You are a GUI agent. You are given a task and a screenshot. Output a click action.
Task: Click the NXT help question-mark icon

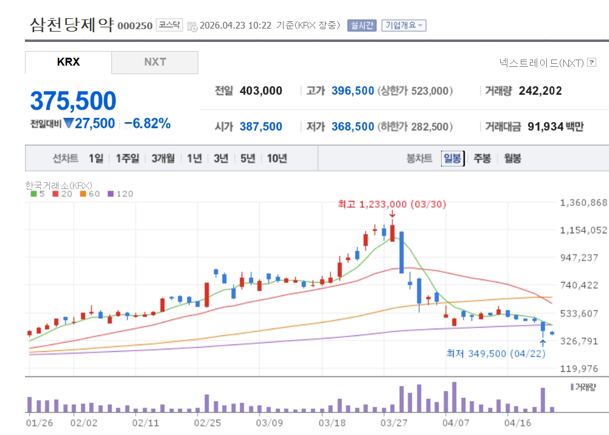click(591, 62)
